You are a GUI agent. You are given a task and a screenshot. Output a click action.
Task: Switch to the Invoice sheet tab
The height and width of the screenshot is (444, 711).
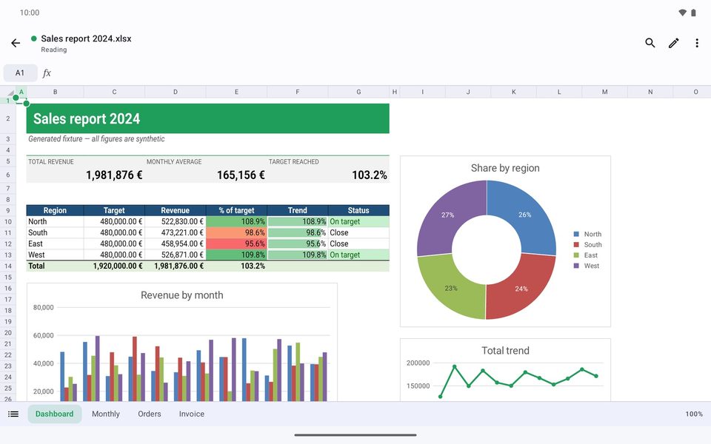pyautogui.click(x=192, y=414)
